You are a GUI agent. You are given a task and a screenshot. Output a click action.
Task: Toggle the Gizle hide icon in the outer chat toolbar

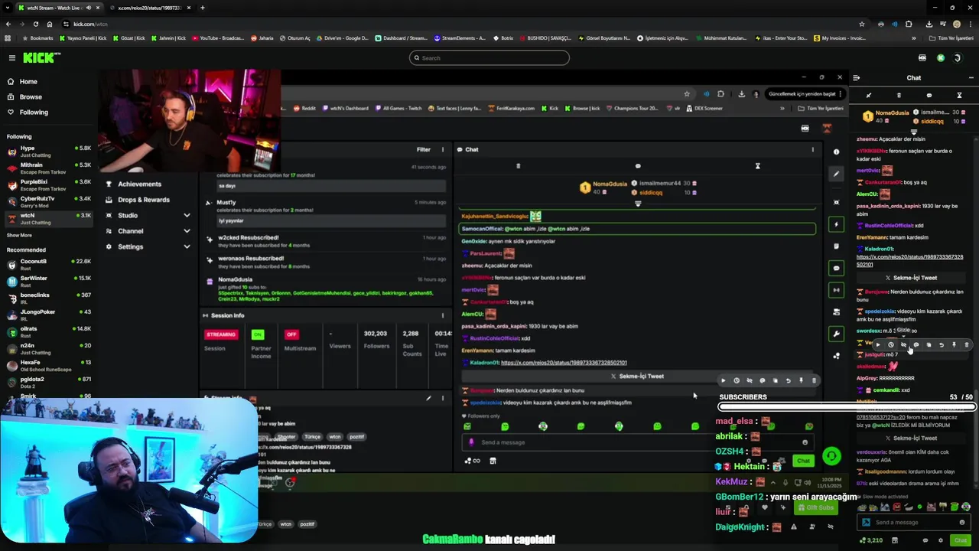click(x=903, y=345)
